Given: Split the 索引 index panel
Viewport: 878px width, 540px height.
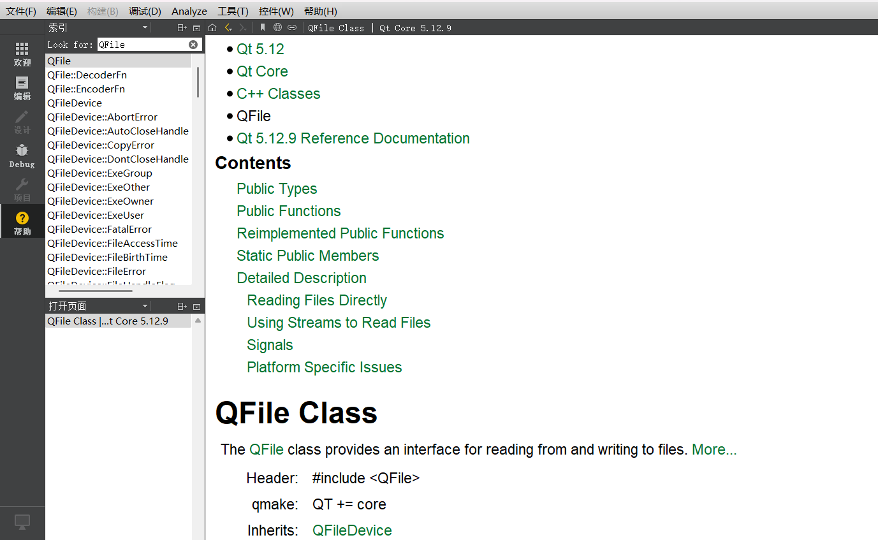Looking at the screenshot, I should (182, 27).
